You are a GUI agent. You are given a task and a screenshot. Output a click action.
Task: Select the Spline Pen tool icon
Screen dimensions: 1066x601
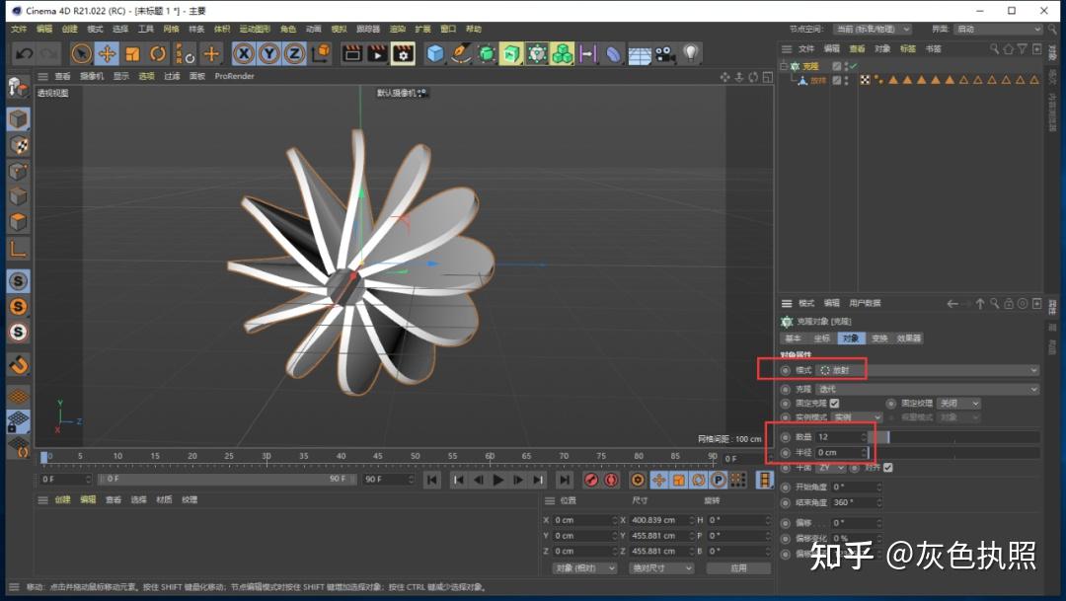[x=461, y=53]
